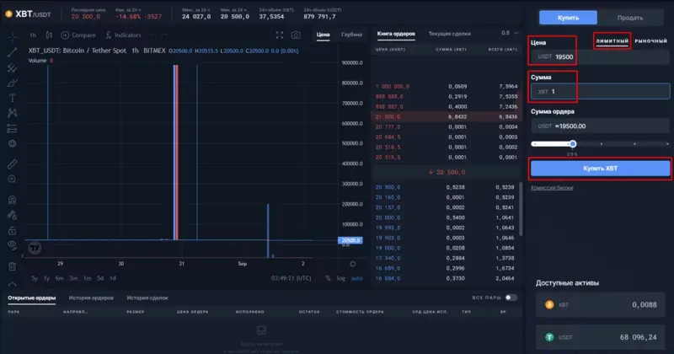Screen dimensions: 674x354
Task: Select the 20 000,0 buy order row
Action: click(447, 217)
